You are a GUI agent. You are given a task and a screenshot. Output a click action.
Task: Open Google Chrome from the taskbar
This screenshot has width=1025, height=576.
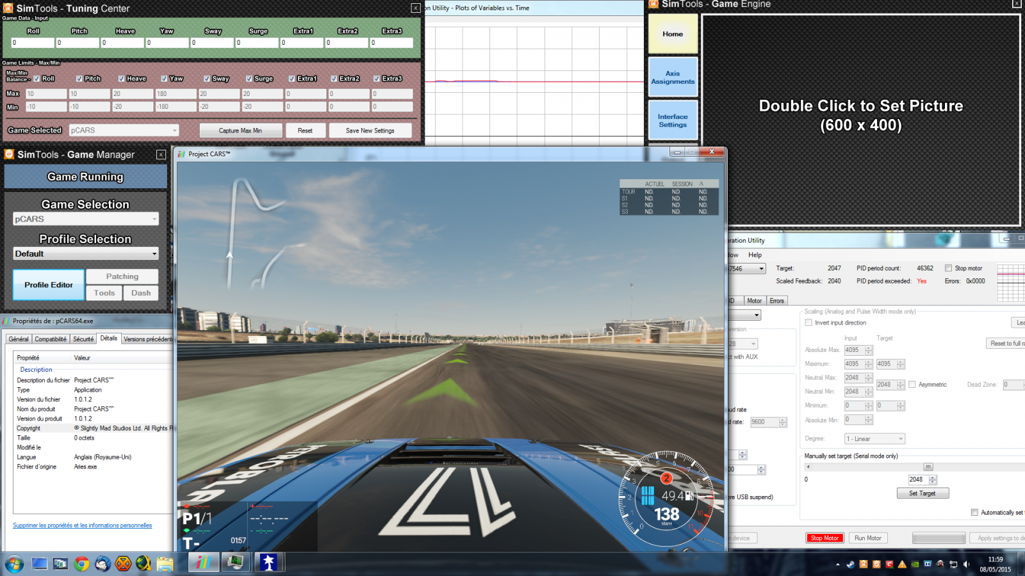[81, 563]
